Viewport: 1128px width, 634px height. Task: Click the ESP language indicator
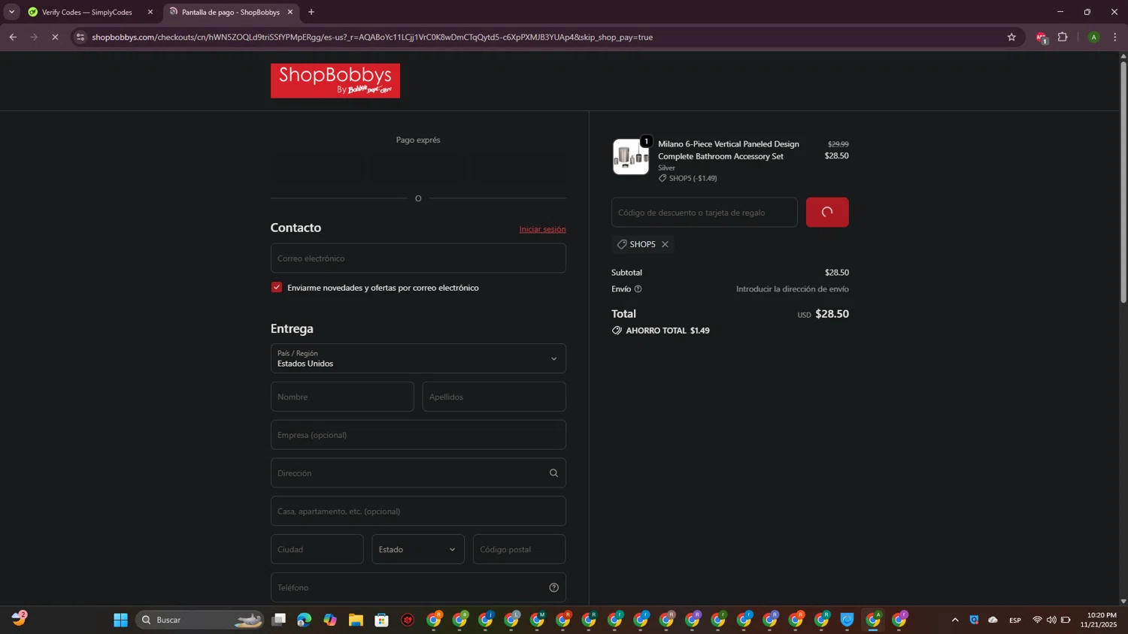(1015, 620)
